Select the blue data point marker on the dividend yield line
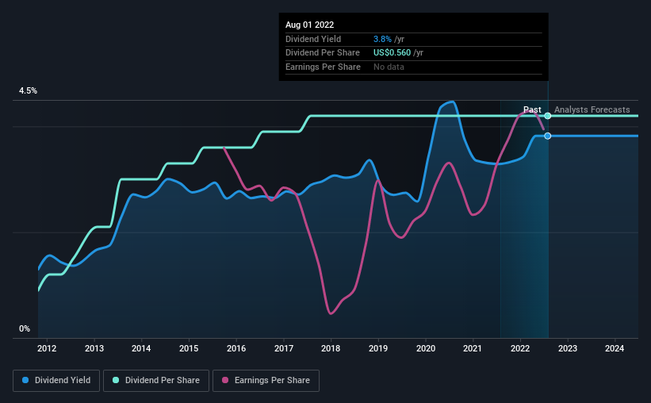Viewport: 651px width, 403px height. tap(548, 136)
